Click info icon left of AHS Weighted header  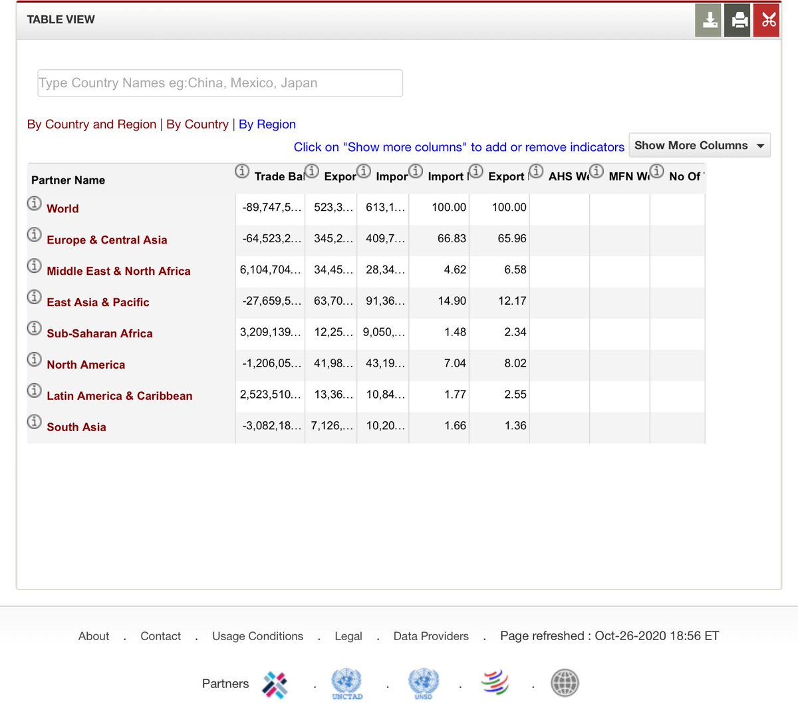pos(537,172)
